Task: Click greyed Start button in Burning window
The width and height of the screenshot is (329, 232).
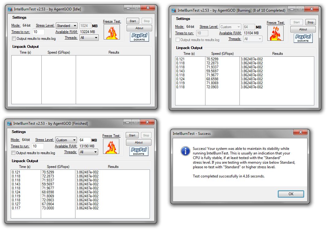Action: 296,22
